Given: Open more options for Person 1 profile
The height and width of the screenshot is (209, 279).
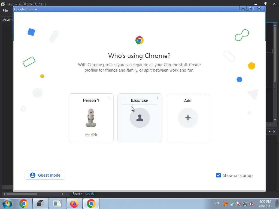Looking at the screenshot, I should 109,98.
